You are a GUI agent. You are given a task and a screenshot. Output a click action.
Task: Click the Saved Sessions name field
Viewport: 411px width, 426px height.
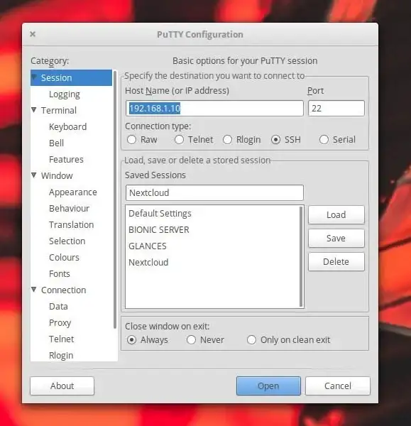click(x=214, y=192)
